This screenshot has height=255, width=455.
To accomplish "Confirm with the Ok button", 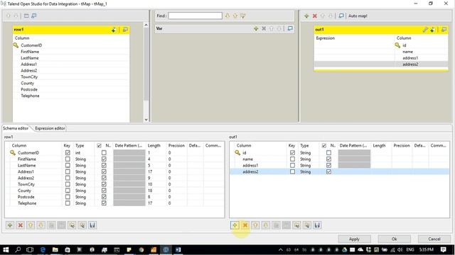I will pyautogui.click(x=394, y=239).
